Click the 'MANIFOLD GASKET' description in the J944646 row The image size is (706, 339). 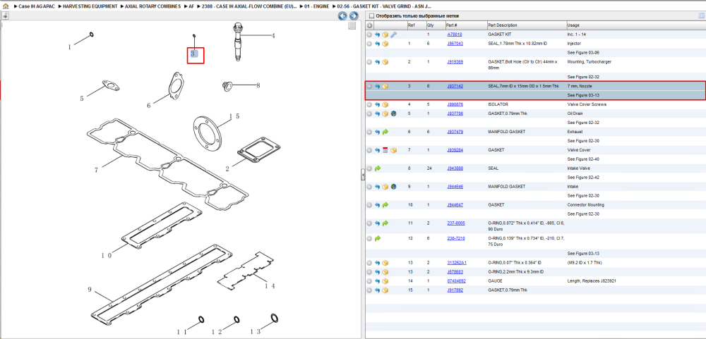(505, 187)
